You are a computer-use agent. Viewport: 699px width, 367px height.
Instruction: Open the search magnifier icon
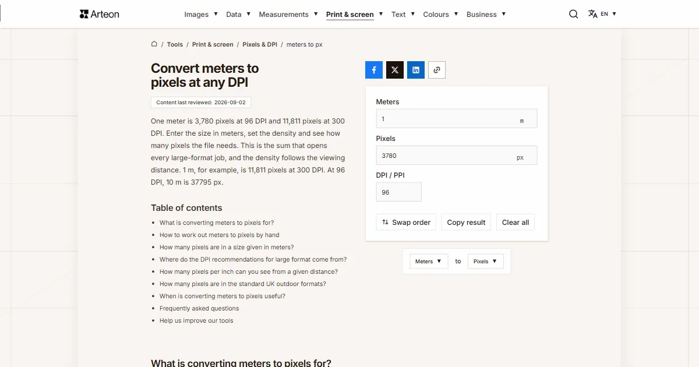574,14
